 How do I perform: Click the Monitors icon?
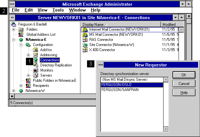(36, 70)
